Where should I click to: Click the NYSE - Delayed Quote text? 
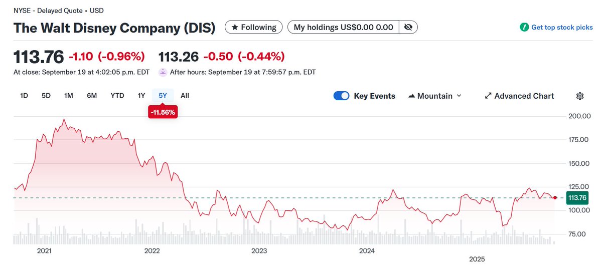48,10
